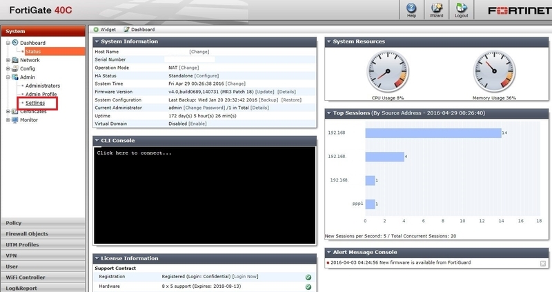This screenshot has height=292, width=552.
Task: Open the Policy menu section
Action: [43, 223]
